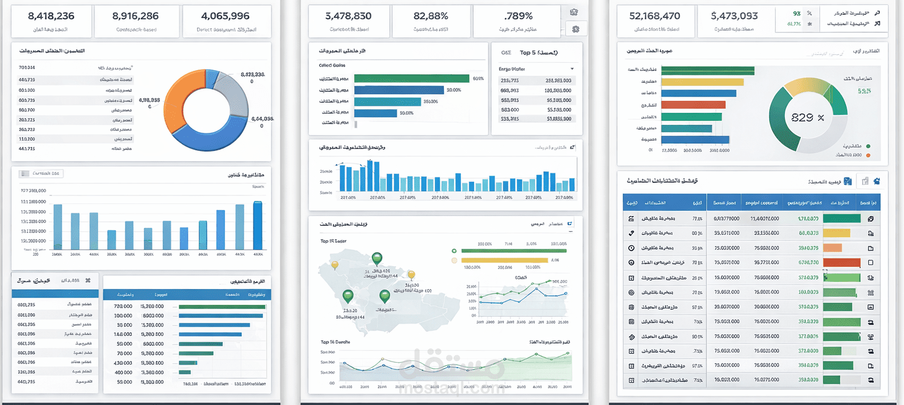
Task: Click the star icon next to 61,776 value
Action: click(x=809, y=24)
